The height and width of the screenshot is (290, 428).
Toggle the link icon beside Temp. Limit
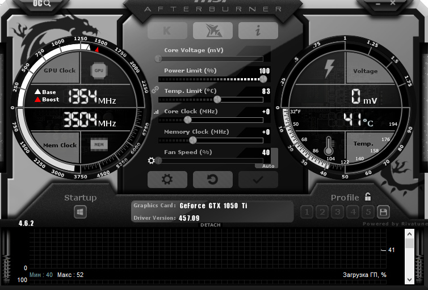tap(155, 89)
